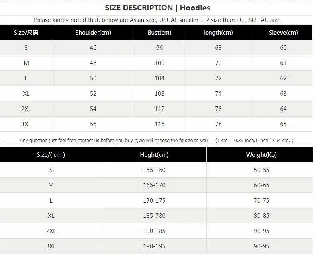Screen dimensions: 315x258
Task: Click the sleeve value 65
Action: pyautogui.click(x=283, y=124)
